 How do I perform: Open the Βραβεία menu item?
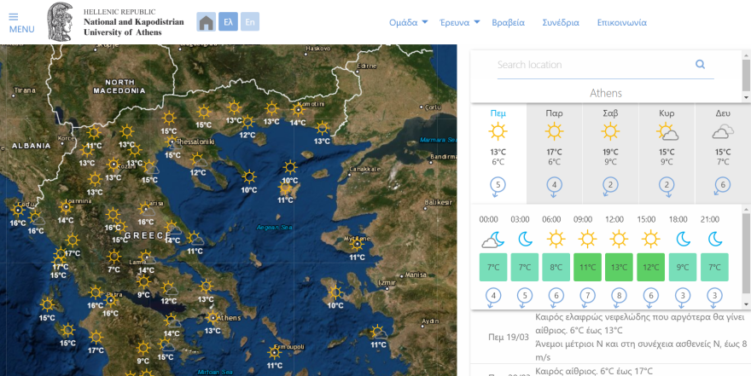click(x=509, y=23)
